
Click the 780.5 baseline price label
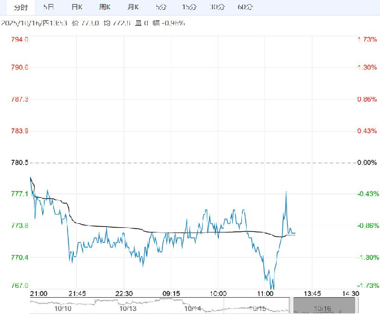(20, 163)
